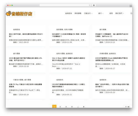
Task: Open the 7-11 convenience store credit card article
Action: [69, 35]
